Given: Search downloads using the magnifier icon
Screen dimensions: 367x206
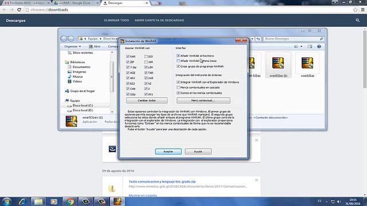Looking at the screenshot, I should [357, 21].
